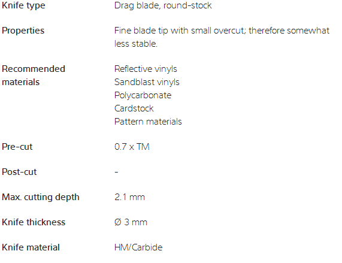This screenshot has height=263, width=342.
Task: Select Sandblast vinyls entry
Action: [x=147, y=82]
